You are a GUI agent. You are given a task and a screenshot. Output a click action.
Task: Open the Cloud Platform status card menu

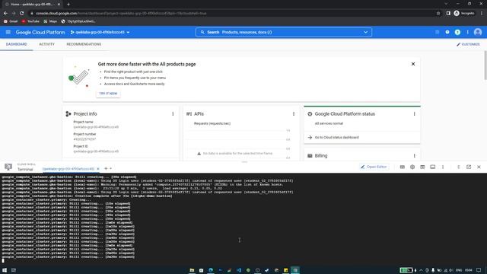coord(414,114)
